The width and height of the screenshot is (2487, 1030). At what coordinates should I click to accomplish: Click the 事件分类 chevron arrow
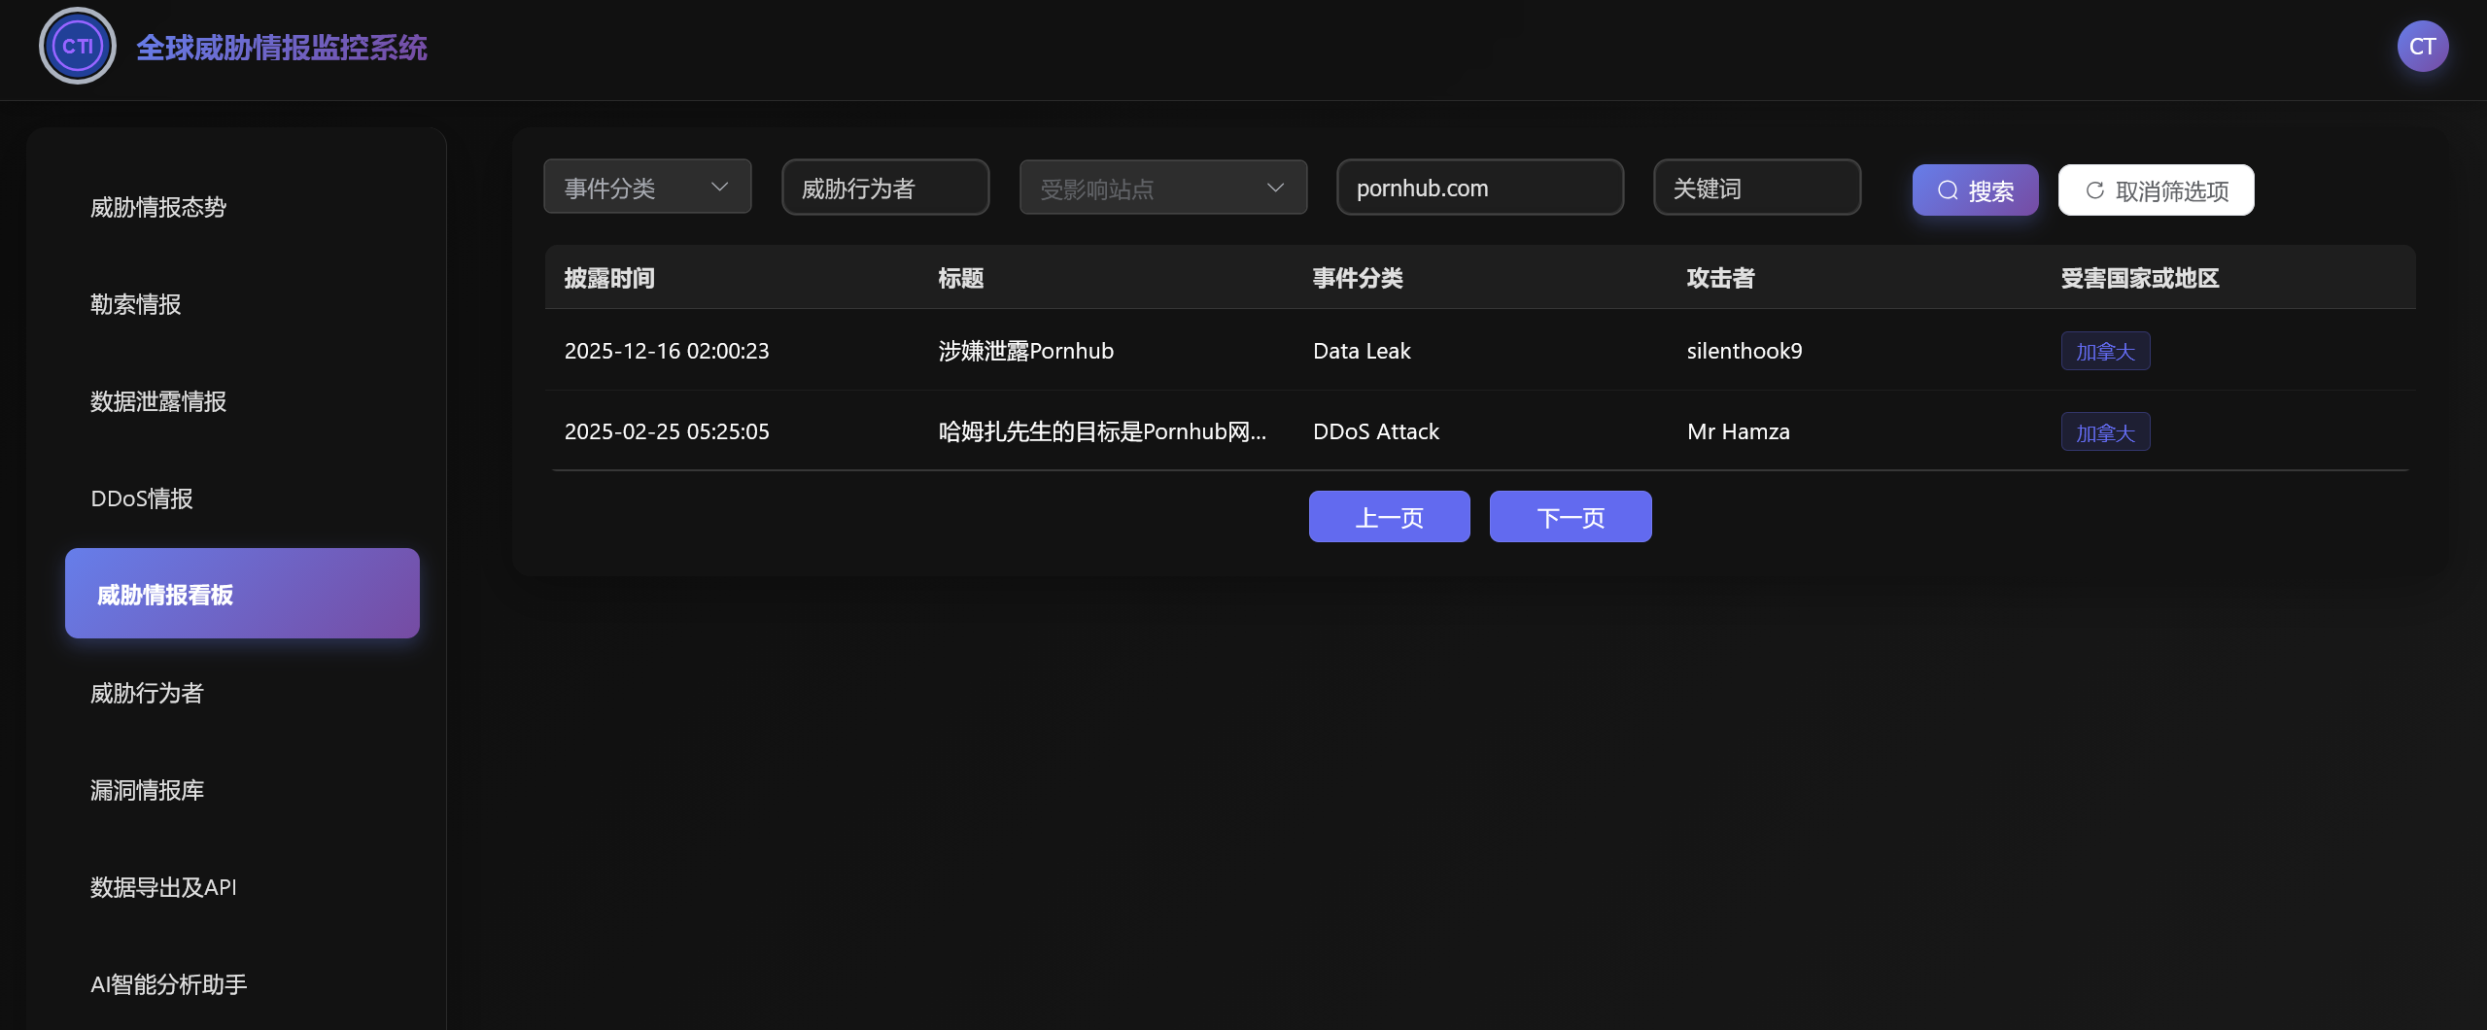click(x=719, y=187)
